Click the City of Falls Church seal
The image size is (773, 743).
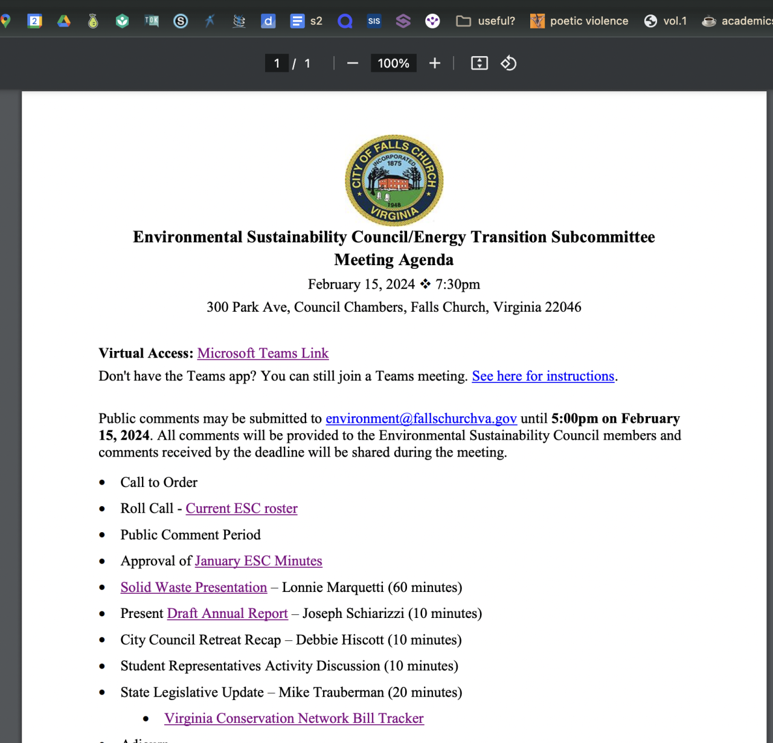click(394, 180)
